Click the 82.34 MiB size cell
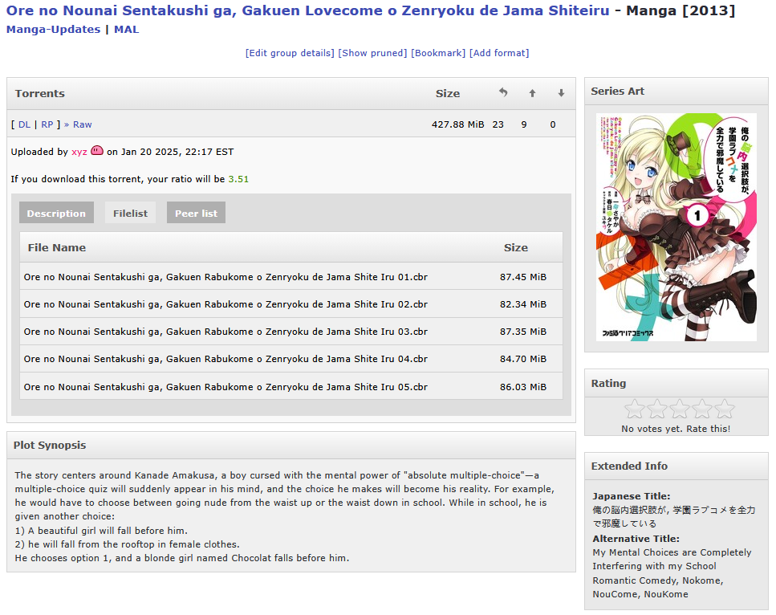This screenshot has width=776, height=615. (523, 304)
